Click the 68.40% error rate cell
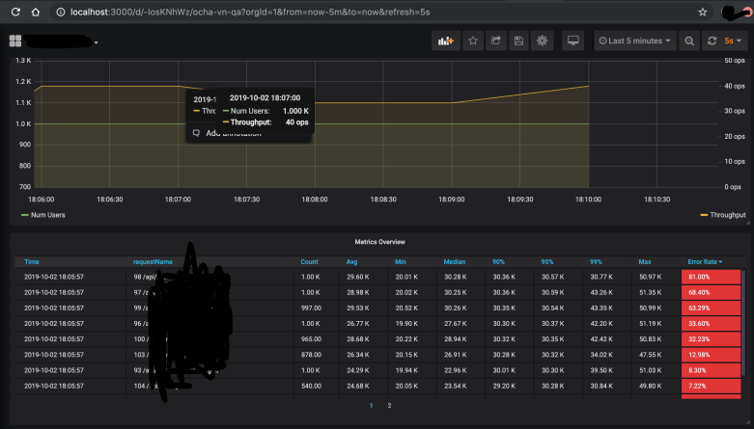Image resolution: width=754 pixels, height=429 pixels. [x=711, y=292]
